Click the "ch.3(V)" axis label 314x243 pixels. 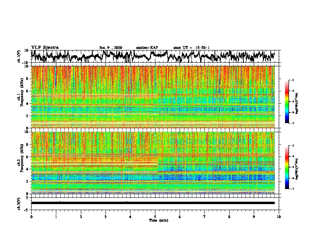point(19,204)
